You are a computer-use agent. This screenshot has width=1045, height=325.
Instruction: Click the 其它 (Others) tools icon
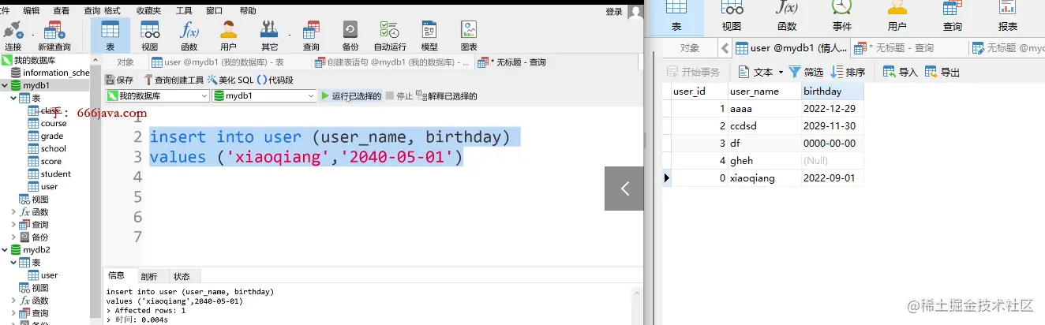pyautogui.click(x=270, y=35)
